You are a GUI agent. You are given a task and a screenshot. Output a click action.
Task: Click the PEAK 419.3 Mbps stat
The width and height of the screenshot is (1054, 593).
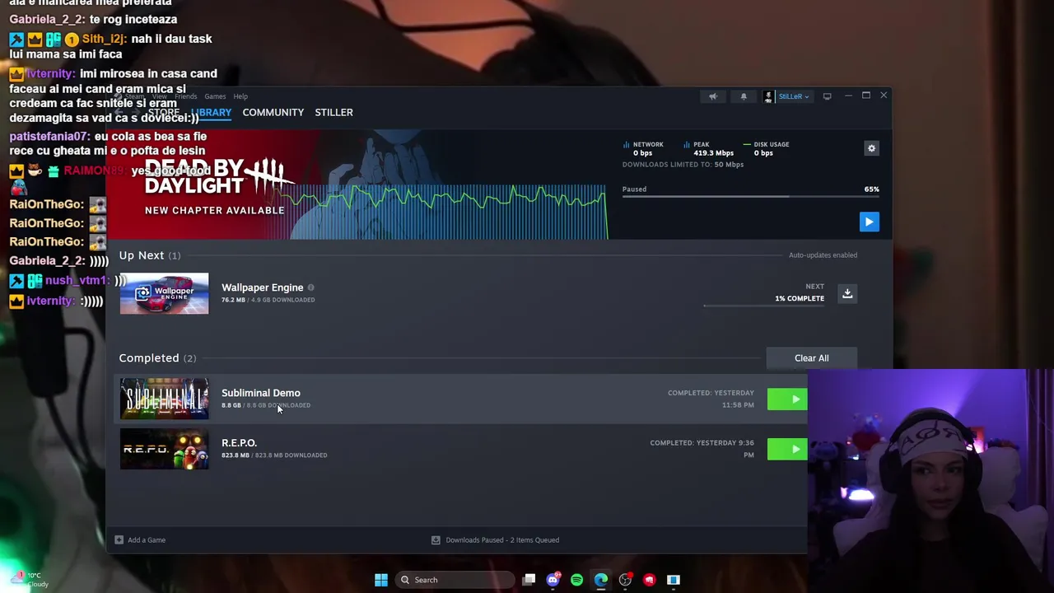(708, 149)
